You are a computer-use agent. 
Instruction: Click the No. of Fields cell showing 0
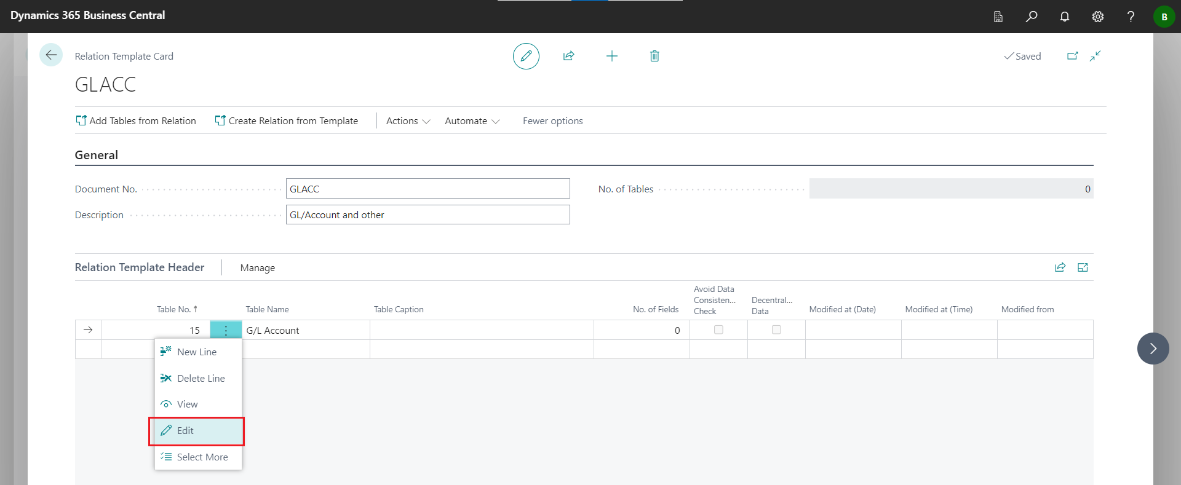642,330
